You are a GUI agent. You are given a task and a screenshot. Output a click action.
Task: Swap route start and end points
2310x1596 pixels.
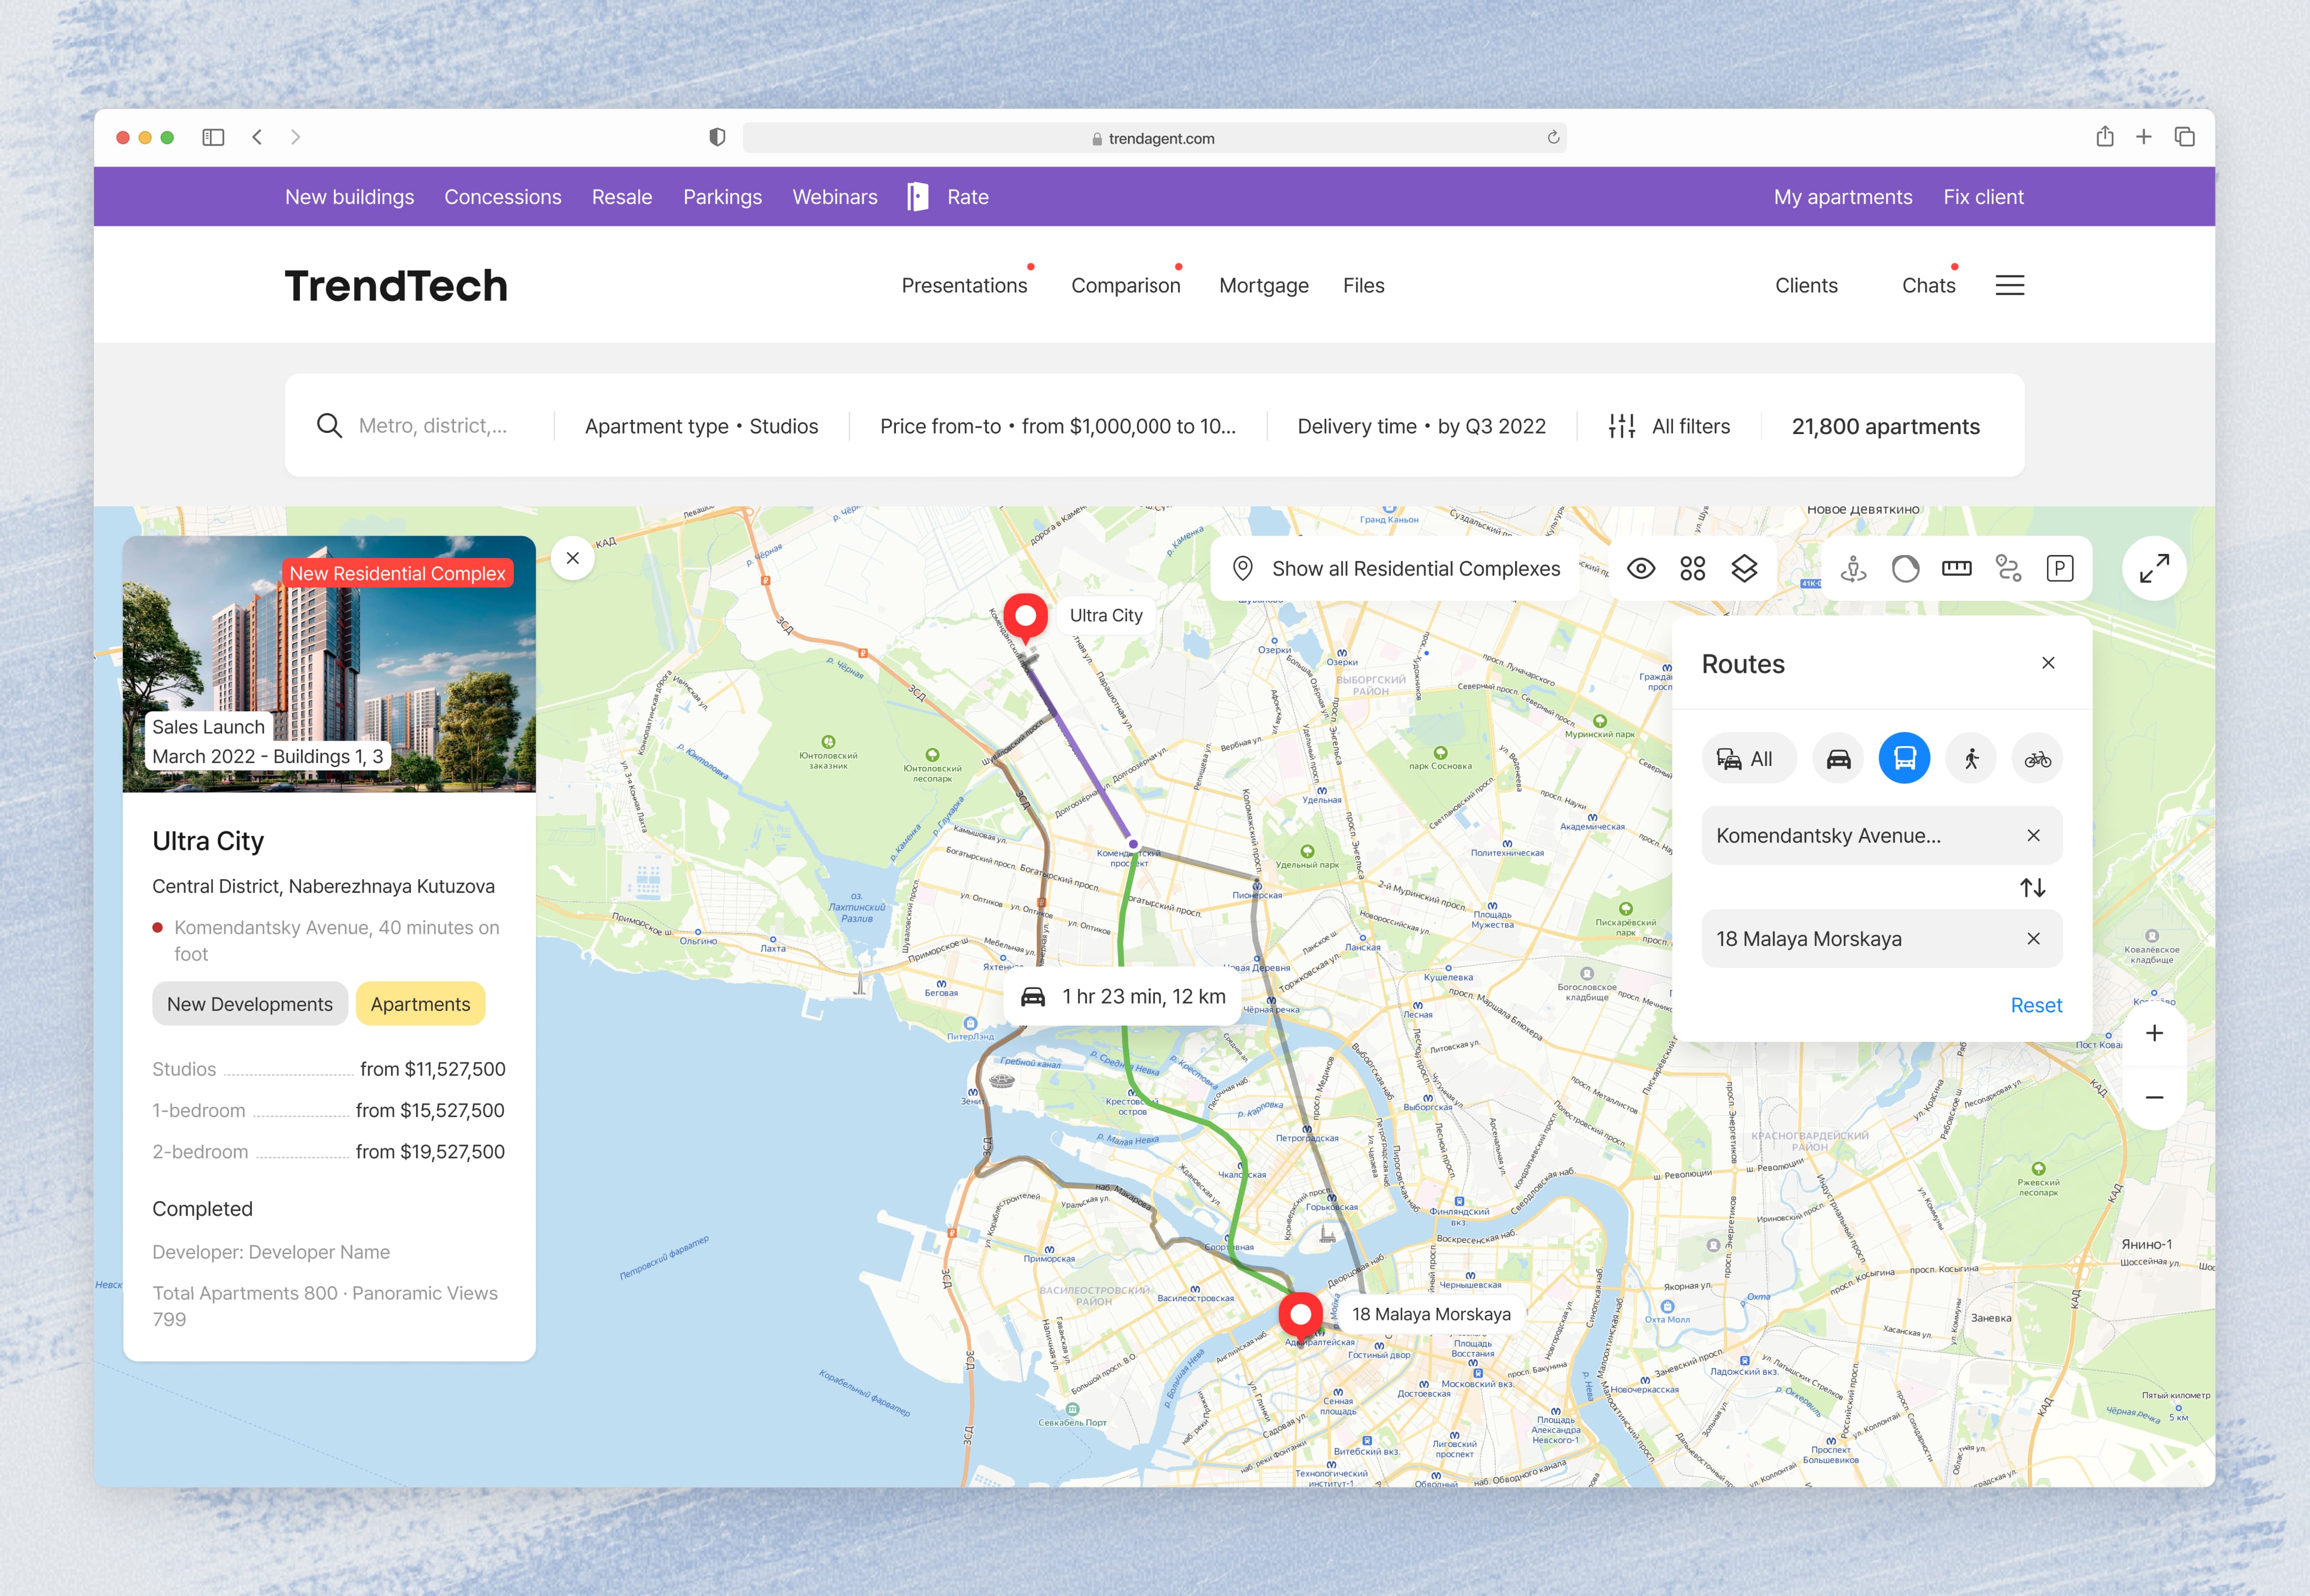2032,887
